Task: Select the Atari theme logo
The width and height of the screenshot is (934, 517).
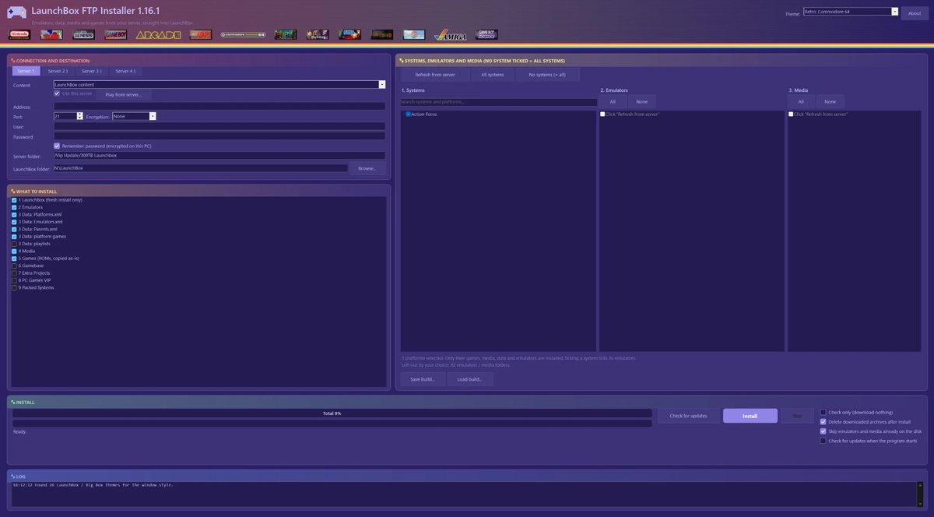Action: click(x=201, y=34)
